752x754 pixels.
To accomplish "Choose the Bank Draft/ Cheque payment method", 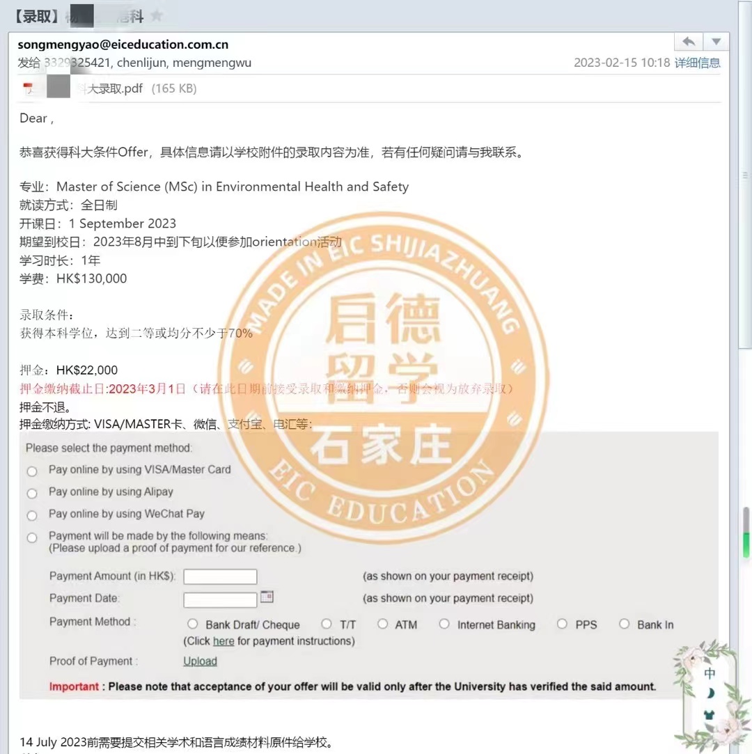I will pyautogui.click(x=192, y=624).
